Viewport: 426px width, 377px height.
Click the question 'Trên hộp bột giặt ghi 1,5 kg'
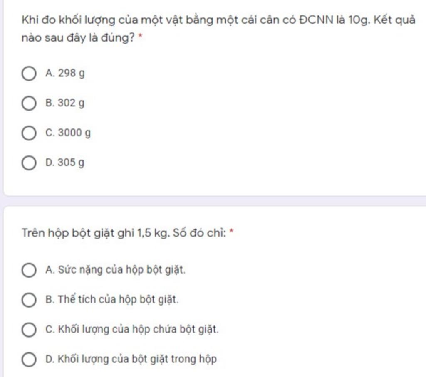click(x=124, y=233)
